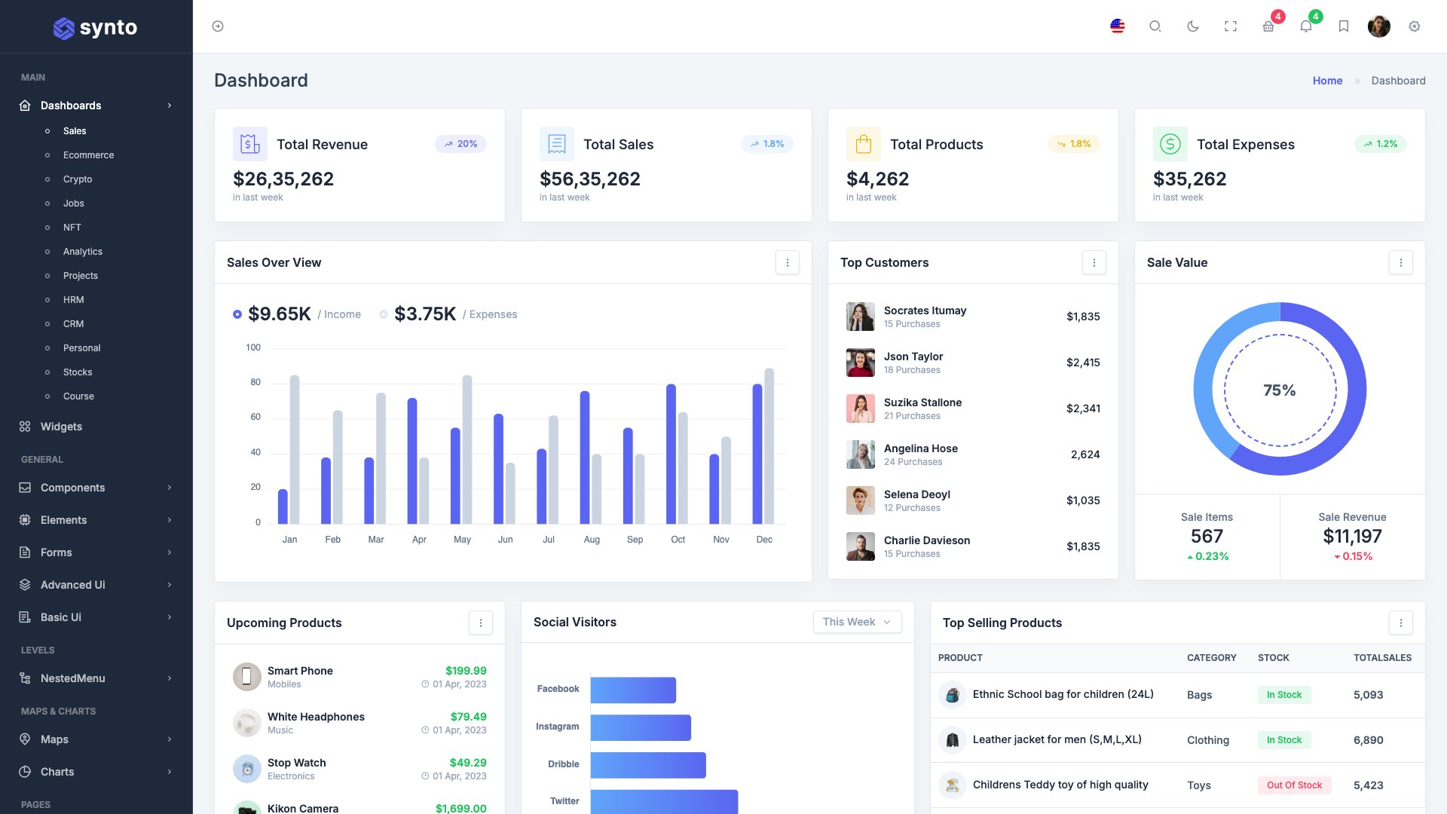Open the This Week dropdown in Social Visitors
The height and width of the screenshot is (814, 1447).
pos(857,622)
